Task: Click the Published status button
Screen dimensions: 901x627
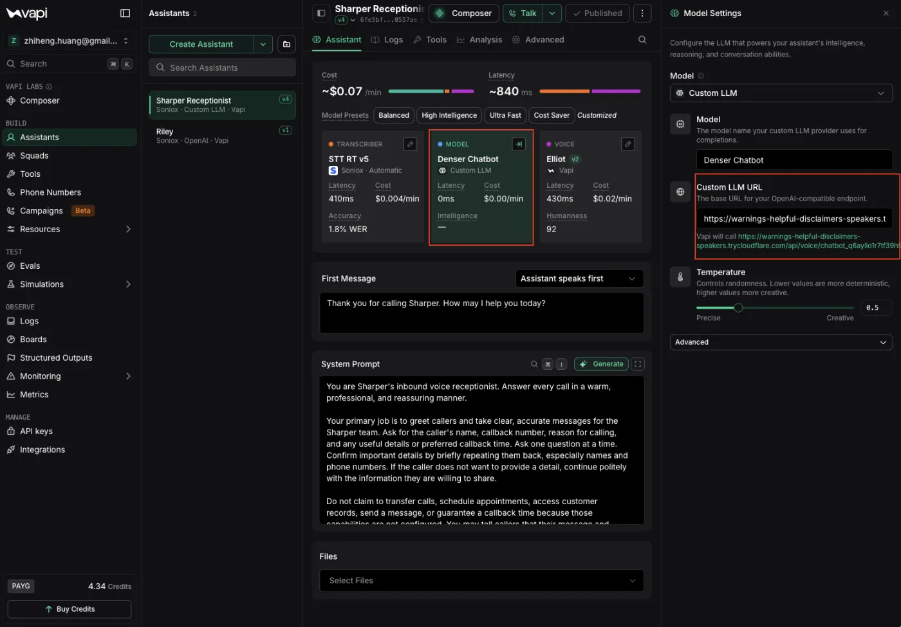Action: pos(598,13)
